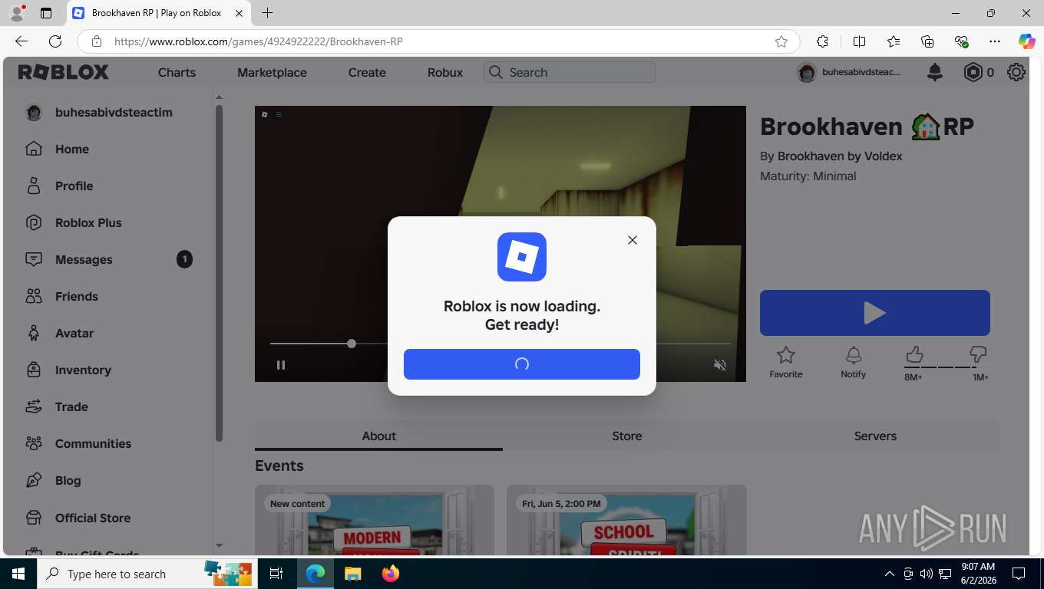Viewport: 1044px width, 589px height.
Task: Open Friends in sidebar
Action: tap(61, 296)
